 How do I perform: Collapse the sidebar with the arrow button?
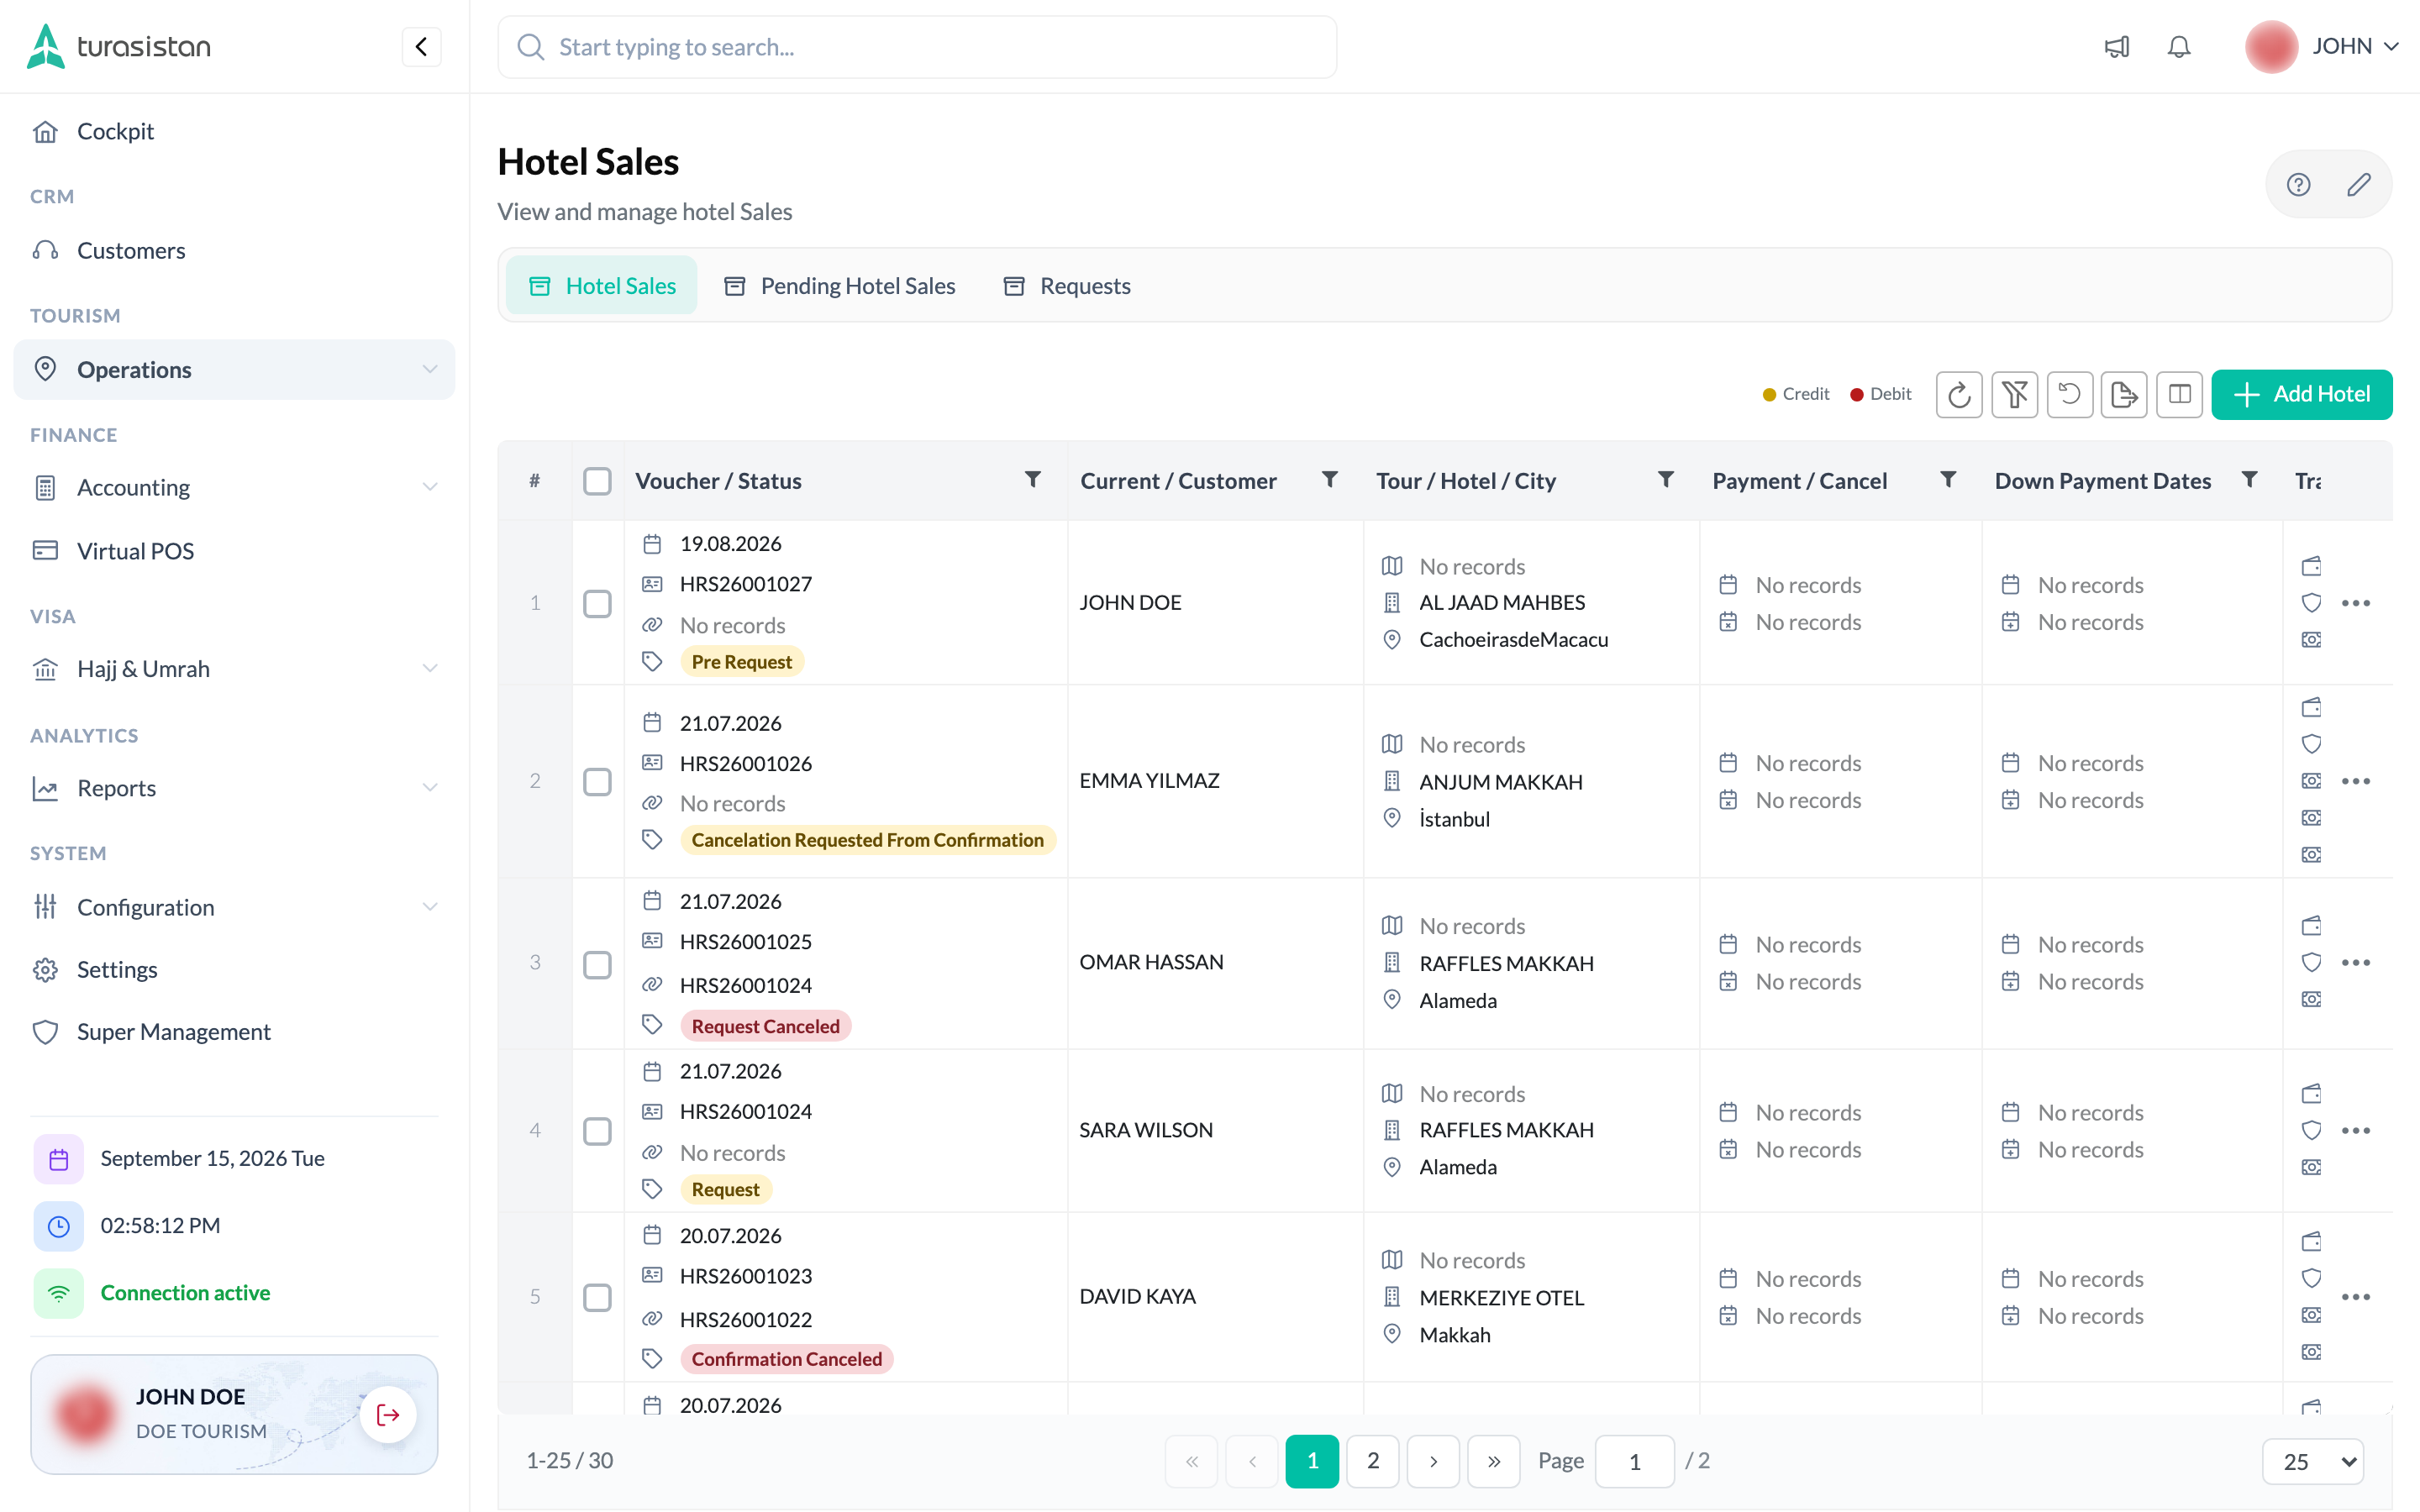click(x=421, y=47)
